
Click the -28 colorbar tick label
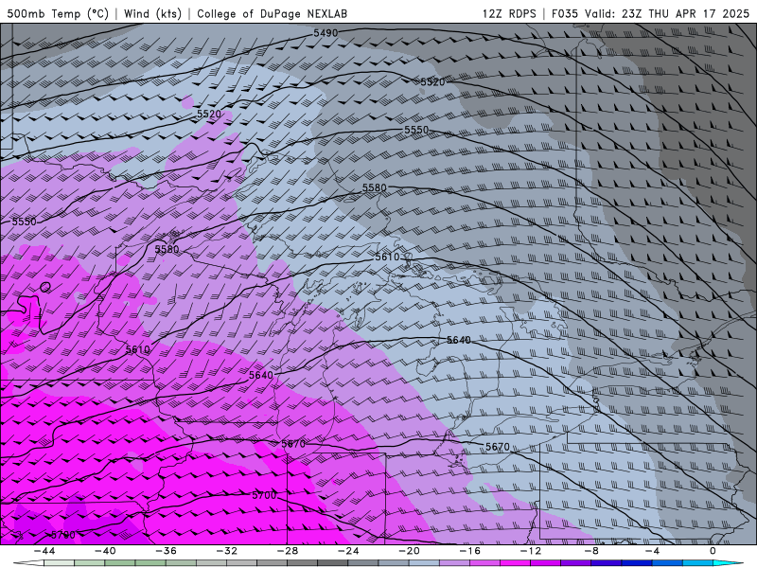(x=288, y=551)
